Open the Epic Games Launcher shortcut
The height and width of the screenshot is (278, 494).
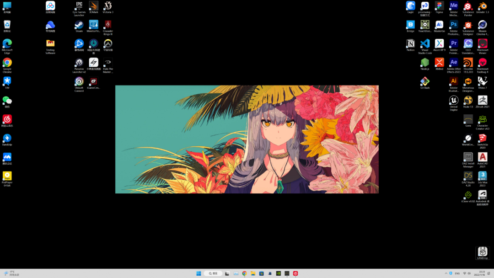(79, 9)
